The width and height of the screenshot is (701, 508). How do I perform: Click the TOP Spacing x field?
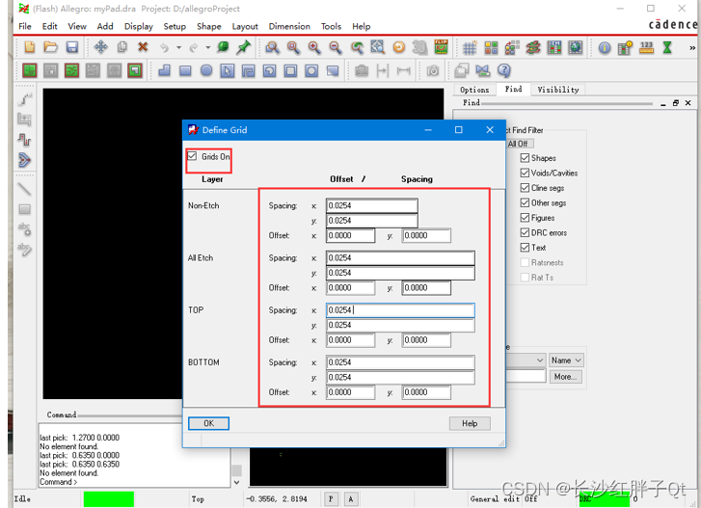click(400, 310)
